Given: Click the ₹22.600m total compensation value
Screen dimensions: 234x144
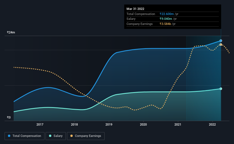Looking at the screenshot, I should [x=166, y=14].
